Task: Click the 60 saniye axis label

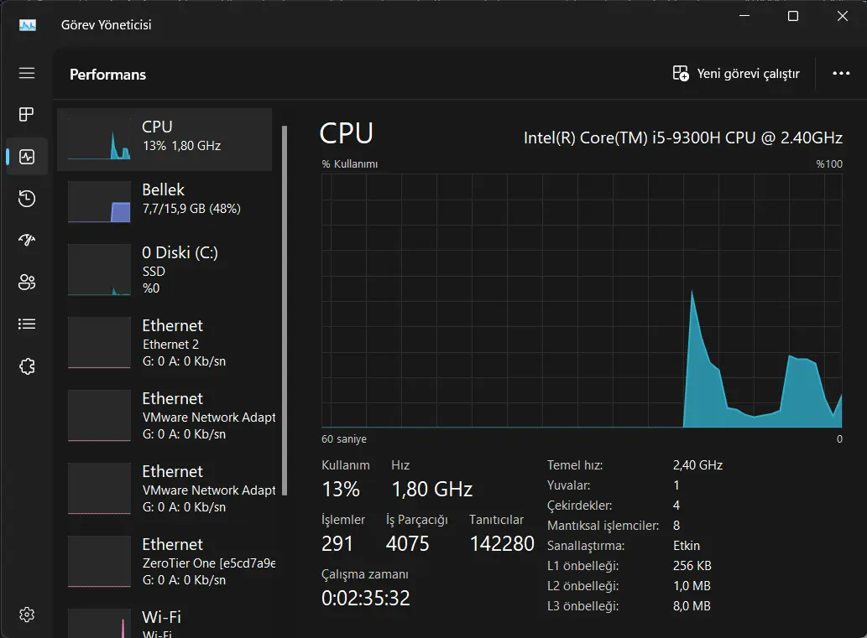Action: 344,439
